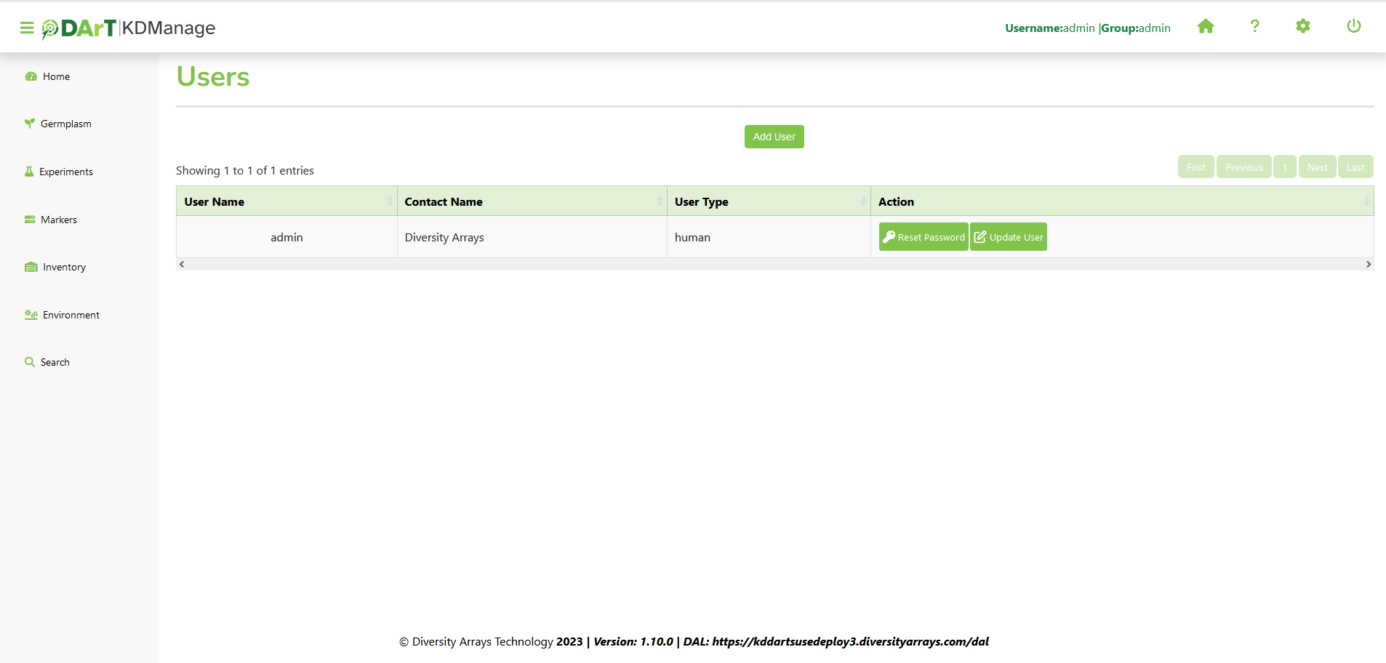1386x663 pixels.
Task: Go to Markers section
Action: click(58, 220)
